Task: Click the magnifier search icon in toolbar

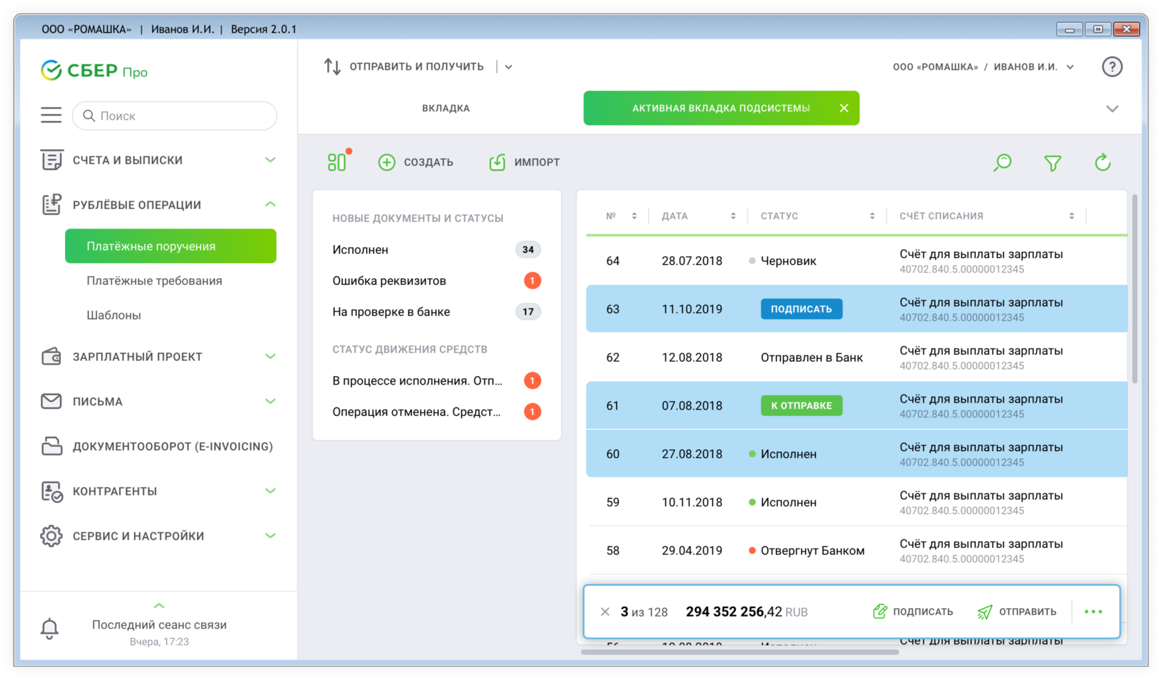Action: [1002, 163]
